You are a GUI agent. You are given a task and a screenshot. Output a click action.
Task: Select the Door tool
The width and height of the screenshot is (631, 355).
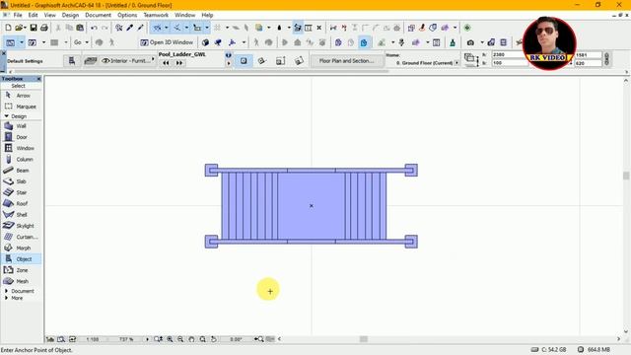click(21, 137)
